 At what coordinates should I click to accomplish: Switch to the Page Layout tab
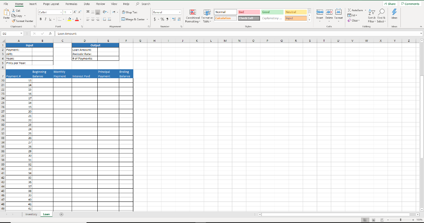[x=51, y=4]
